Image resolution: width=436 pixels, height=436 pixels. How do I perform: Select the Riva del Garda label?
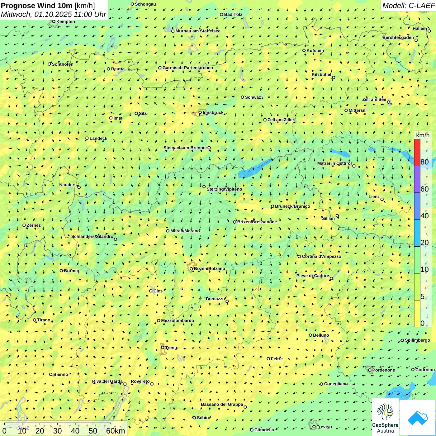click(107, 381)
